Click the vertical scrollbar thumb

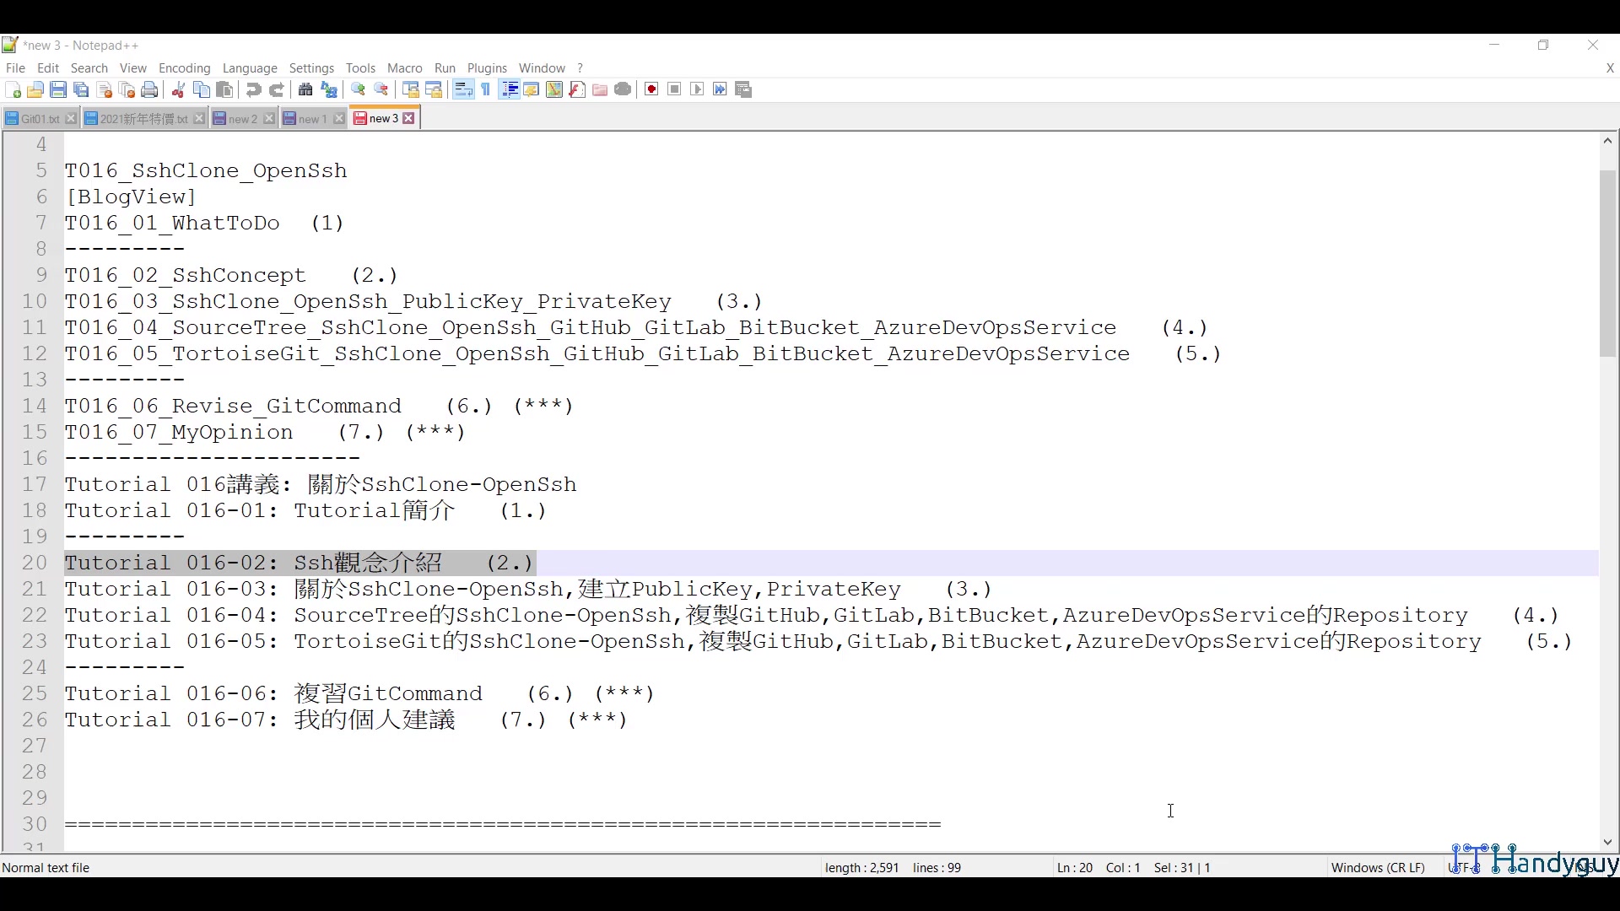coord(1607,263)
